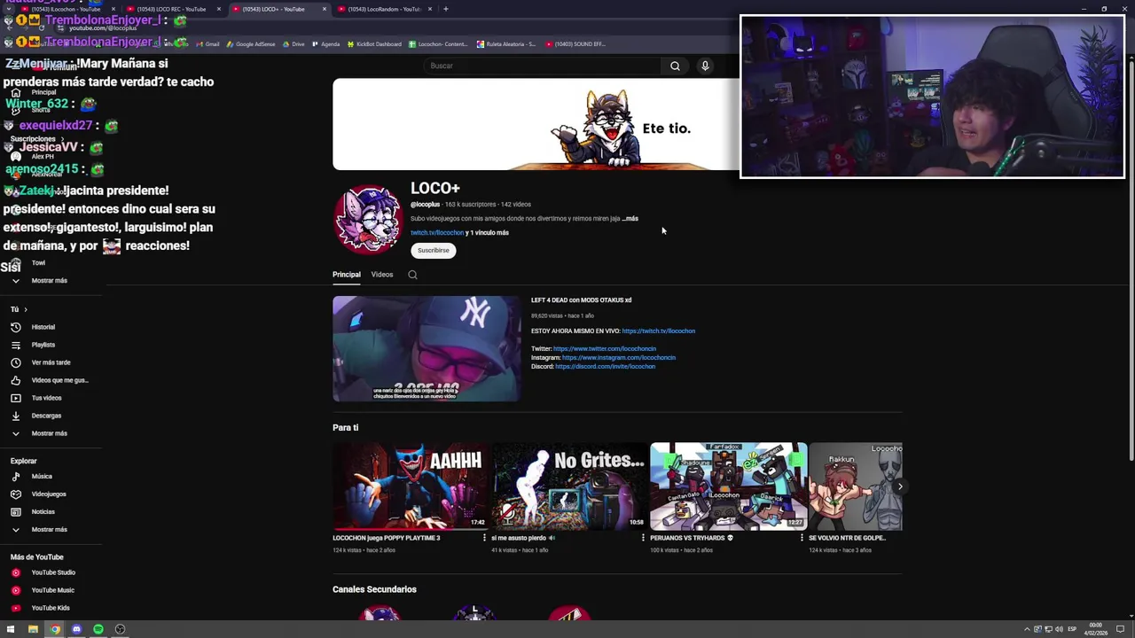Click volume icon in system tray
This screenshot has width=1135, height=638.
tap(1058, 629)
